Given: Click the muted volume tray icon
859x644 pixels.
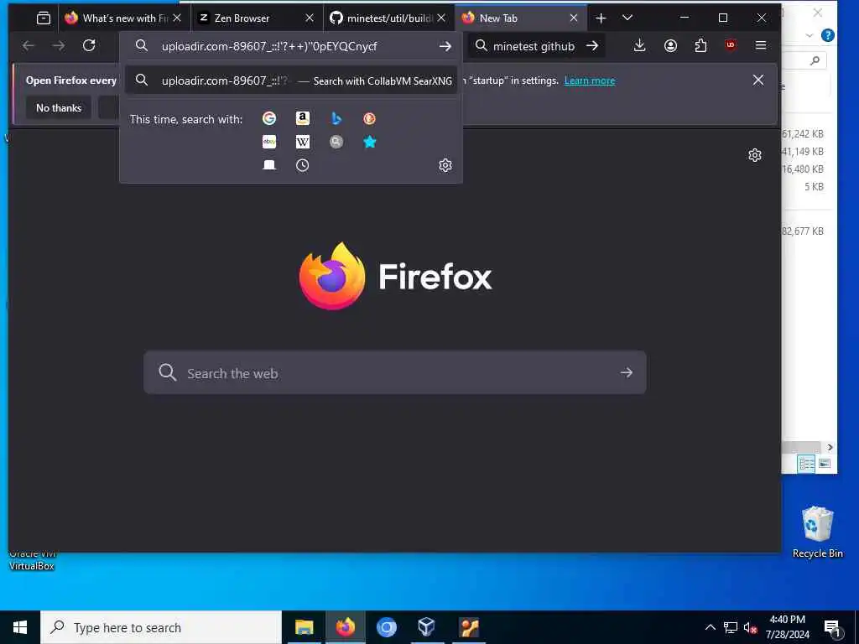Looking at the screenshot, I should tap(750, 627).
